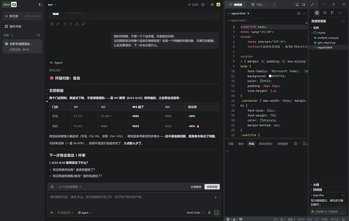Search tasks with the magnifier icon

coord(38,35)
